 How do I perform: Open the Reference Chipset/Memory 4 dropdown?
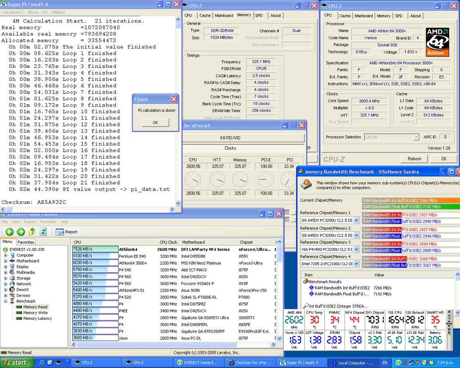point(356,264)
